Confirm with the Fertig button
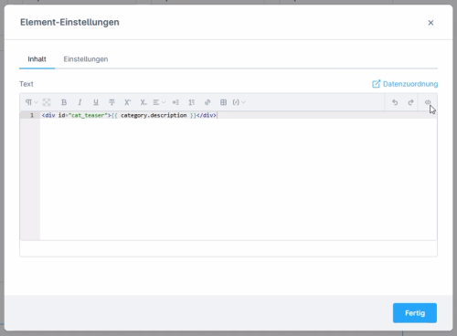The width and height of the screenshot is (457, 336). tap(415, 313)
